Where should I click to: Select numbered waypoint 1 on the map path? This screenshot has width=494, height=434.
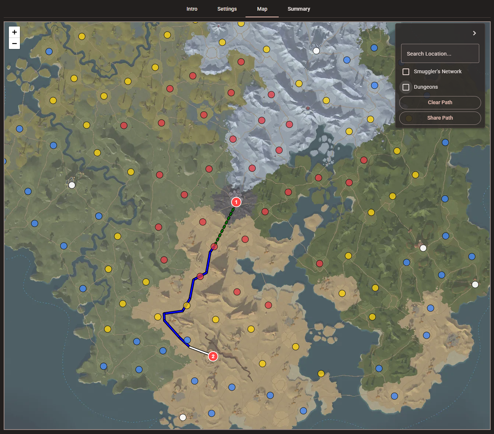point(236,202)
